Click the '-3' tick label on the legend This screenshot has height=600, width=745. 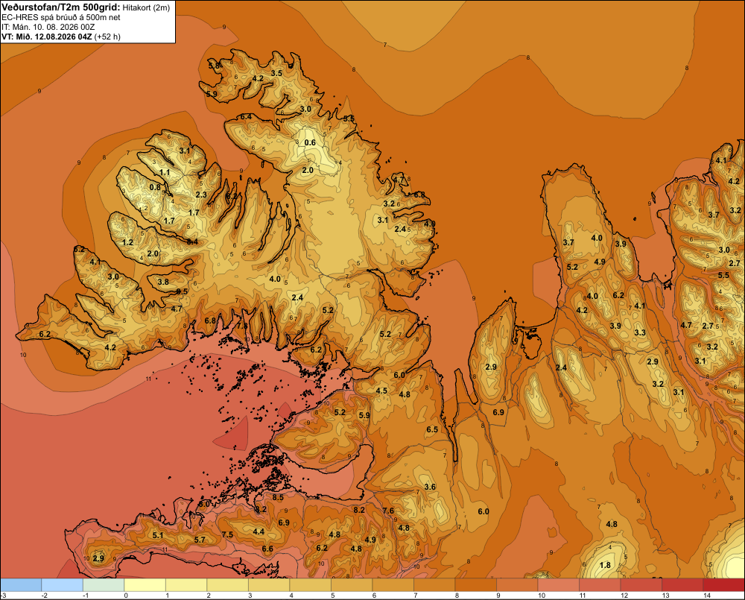[x=3, y=596]
